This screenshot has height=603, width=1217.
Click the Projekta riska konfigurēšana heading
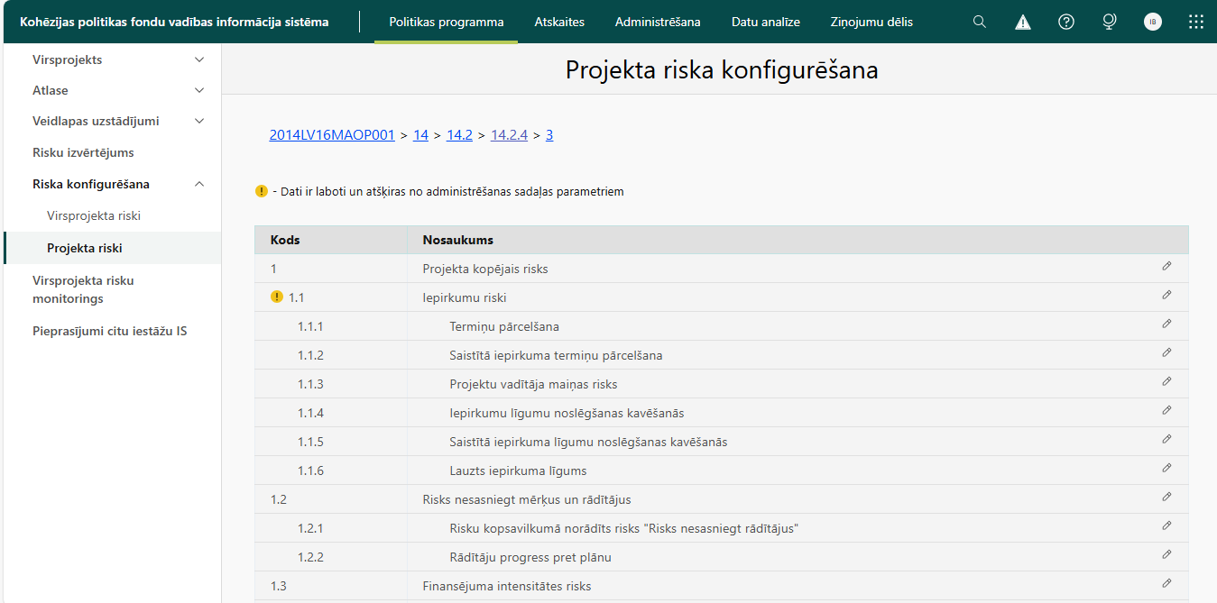(x=722, y=70)
